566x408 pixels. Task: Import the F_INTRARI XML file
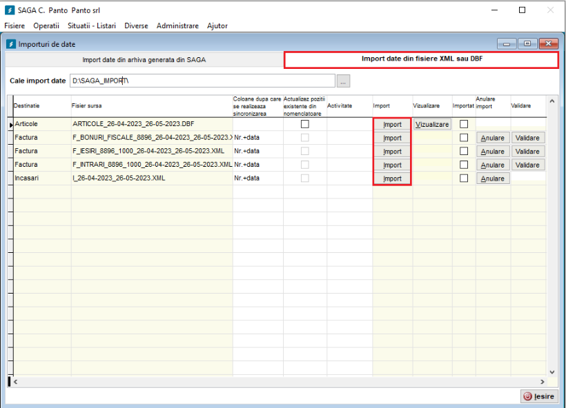click(x=392, y=165)
